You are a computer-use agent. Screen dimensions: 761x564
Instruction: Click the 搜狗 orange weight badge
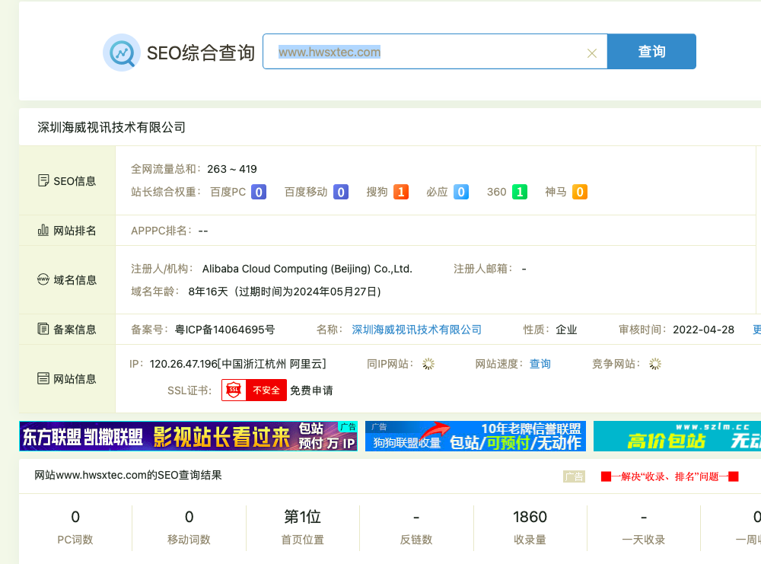[x=401, y=192]
